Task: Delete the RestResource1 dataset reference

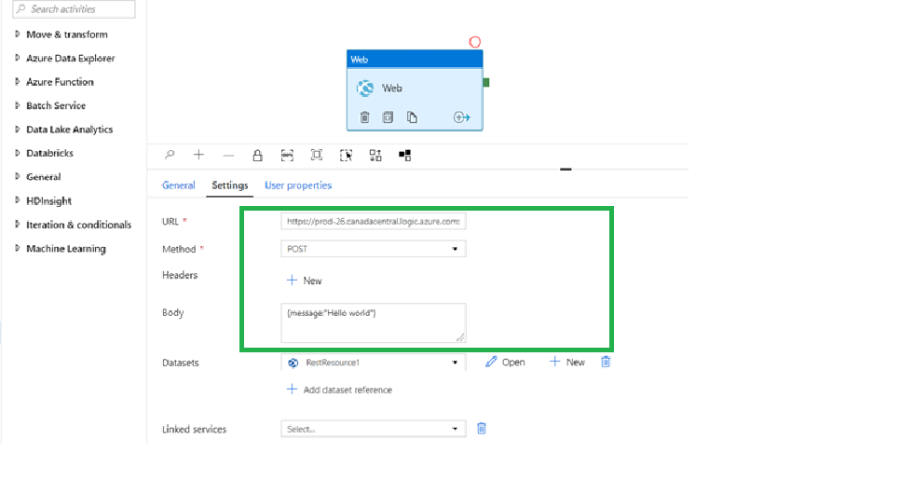Action: (x=606, y=362)
